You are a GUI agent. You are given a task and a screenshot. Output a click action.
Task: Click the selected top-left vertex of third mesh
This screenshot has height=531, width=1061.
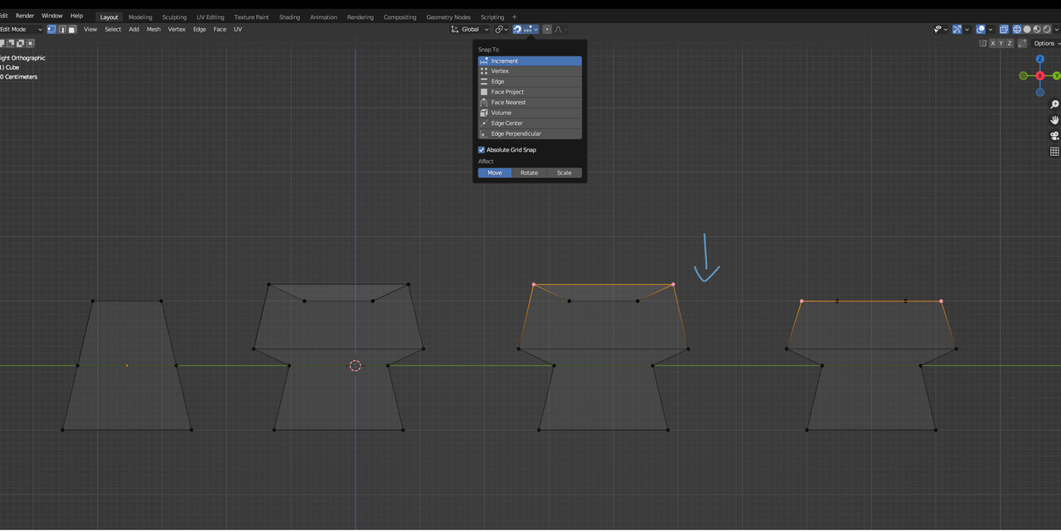[534, 285]
